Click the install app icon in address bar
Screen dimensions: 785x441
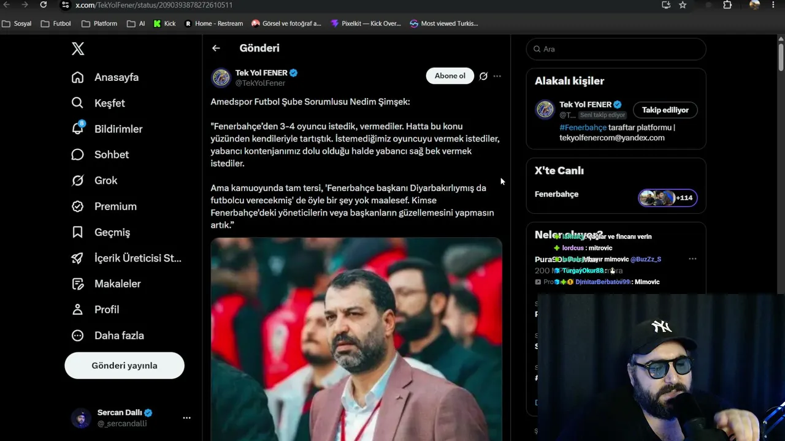point(666,5)
